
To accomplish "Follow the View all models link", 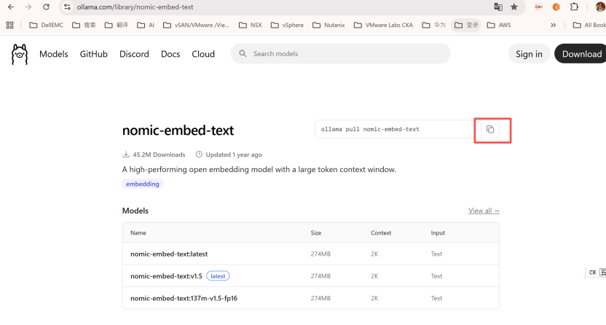I will [484, 211].
